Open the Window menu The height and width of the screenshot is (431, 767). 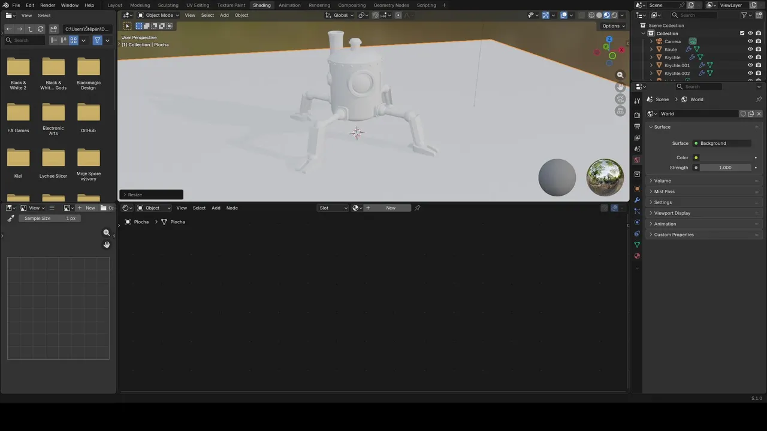(x=70, y=5)
